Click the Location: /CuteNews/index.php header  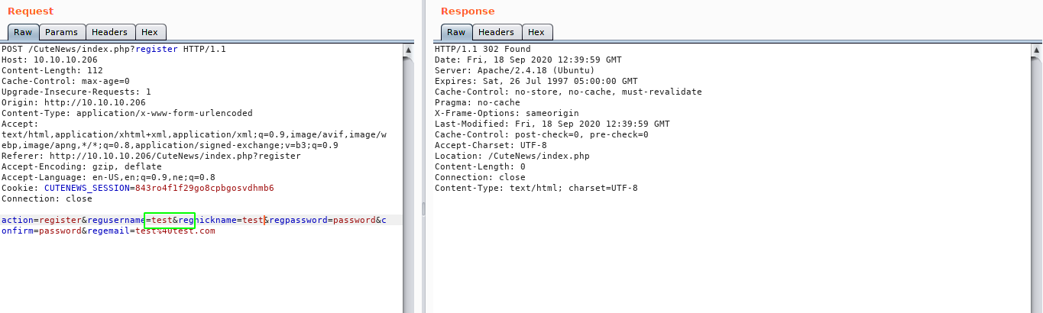coord(512,156)
